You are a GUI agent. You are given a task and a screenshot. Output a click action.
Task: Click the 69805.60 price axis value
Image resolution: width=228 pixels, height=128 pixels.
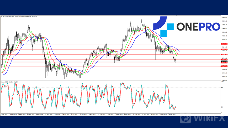pos(224,17)
